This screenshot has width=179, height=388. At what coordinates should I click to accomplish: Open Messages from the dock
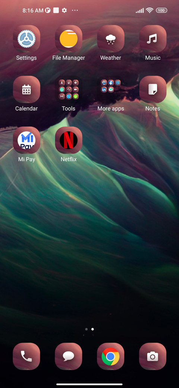pos(69,356)
